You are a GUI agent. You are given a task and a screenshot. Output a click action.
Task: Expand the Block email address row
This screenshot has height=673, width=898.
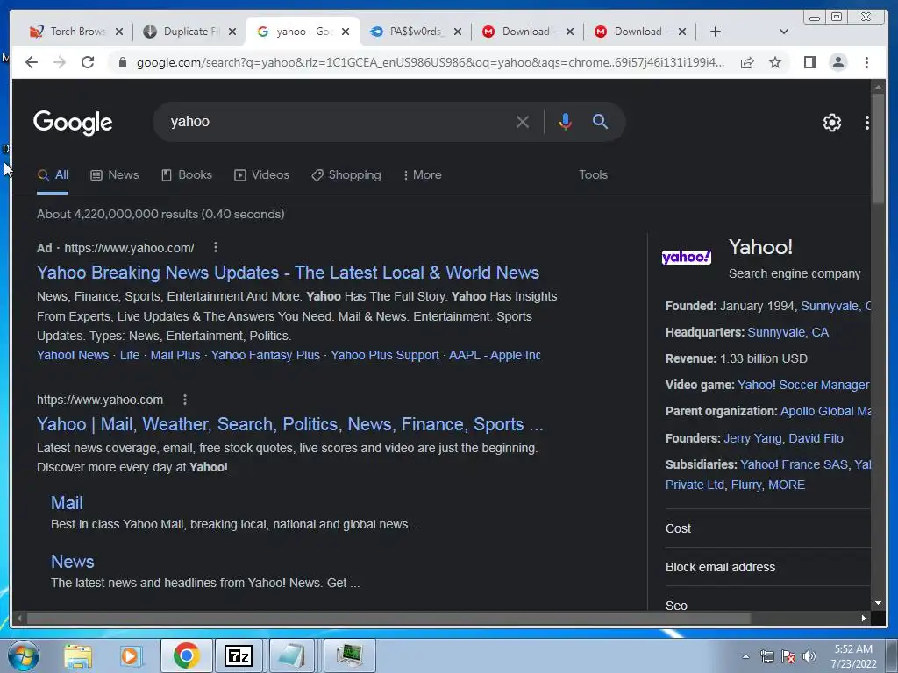point(767,567)
